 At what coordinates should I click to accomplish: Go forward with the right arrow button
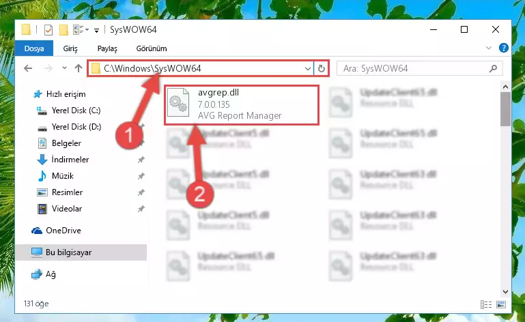pyautogui.click(x=48, y=68)
